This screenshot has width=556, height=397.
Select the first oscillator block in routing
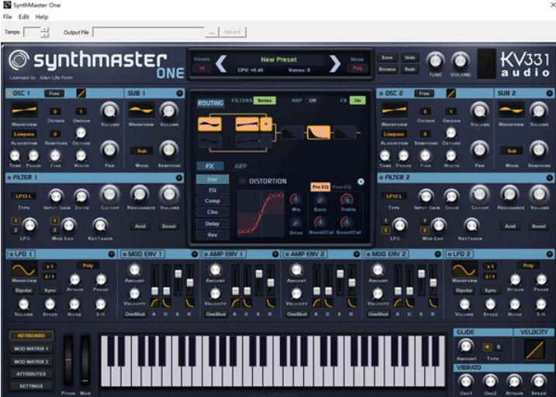coord(209,124)
